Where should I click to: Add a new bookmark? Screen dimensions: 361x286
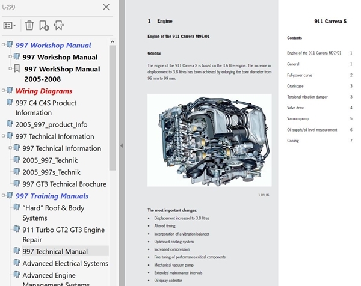coord(44,25)
